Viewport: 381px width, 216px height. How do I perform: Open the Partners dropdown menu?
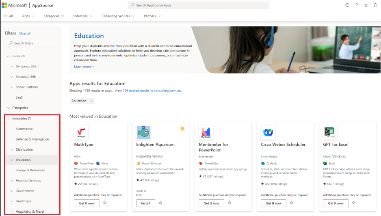coord(152,16)
